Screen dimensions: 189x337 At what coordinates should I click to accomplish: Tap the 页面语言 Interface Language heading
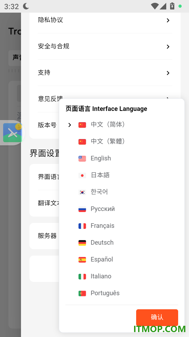[x=106, y=109]
